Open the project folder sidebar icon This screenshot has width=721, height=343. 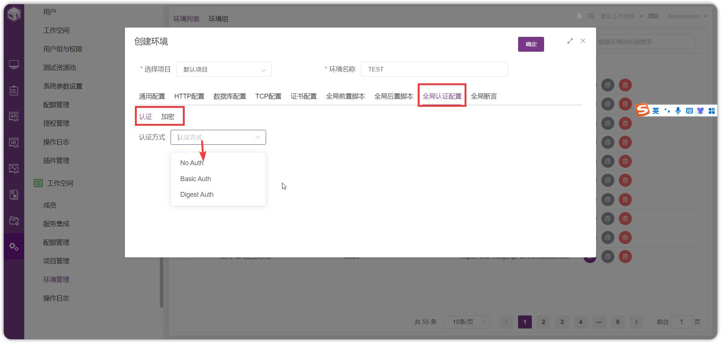(x=14, y=221)
